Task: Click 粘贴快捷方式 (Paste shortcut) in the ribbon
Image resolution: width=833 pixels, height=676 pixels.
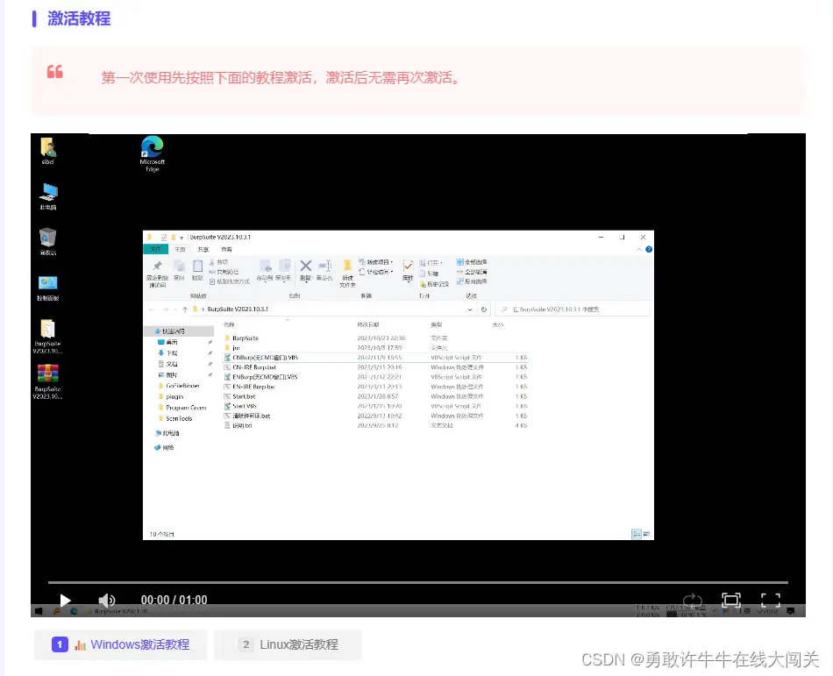Action: (x=230, y=281)
